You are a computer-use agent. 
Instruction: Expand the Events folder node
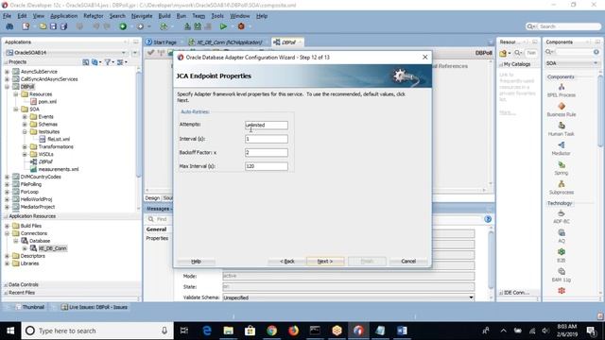[25, 117]
